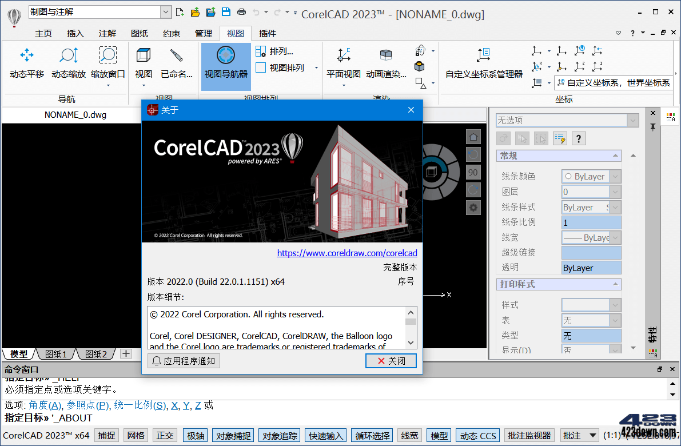681x446 pixels.
Task: Click the 关闭 button in About dialog
Action: (391, 361)
